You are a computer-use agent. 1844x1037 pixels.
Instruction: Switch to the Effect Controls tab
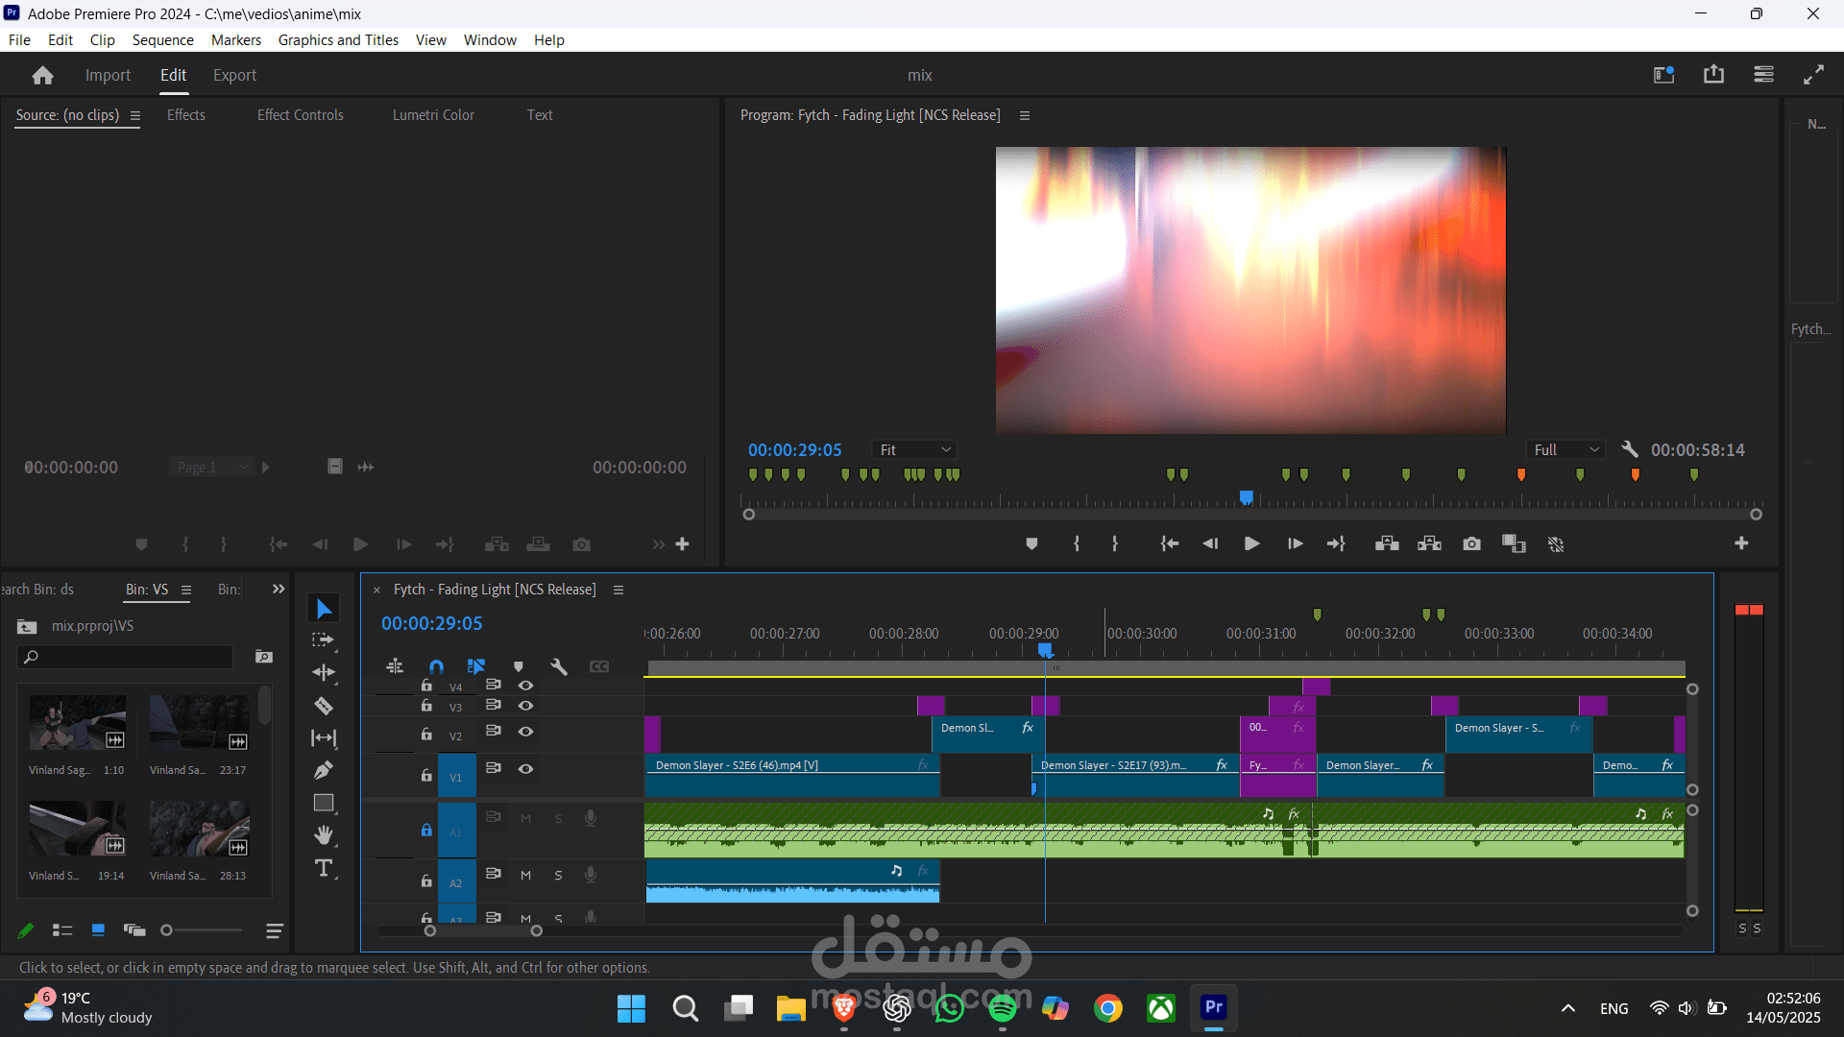(x=301, y=115)
